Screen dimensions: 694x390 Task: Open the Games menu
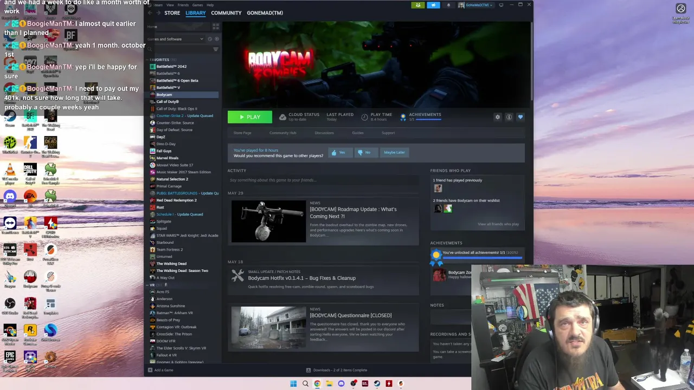point(198,5)
